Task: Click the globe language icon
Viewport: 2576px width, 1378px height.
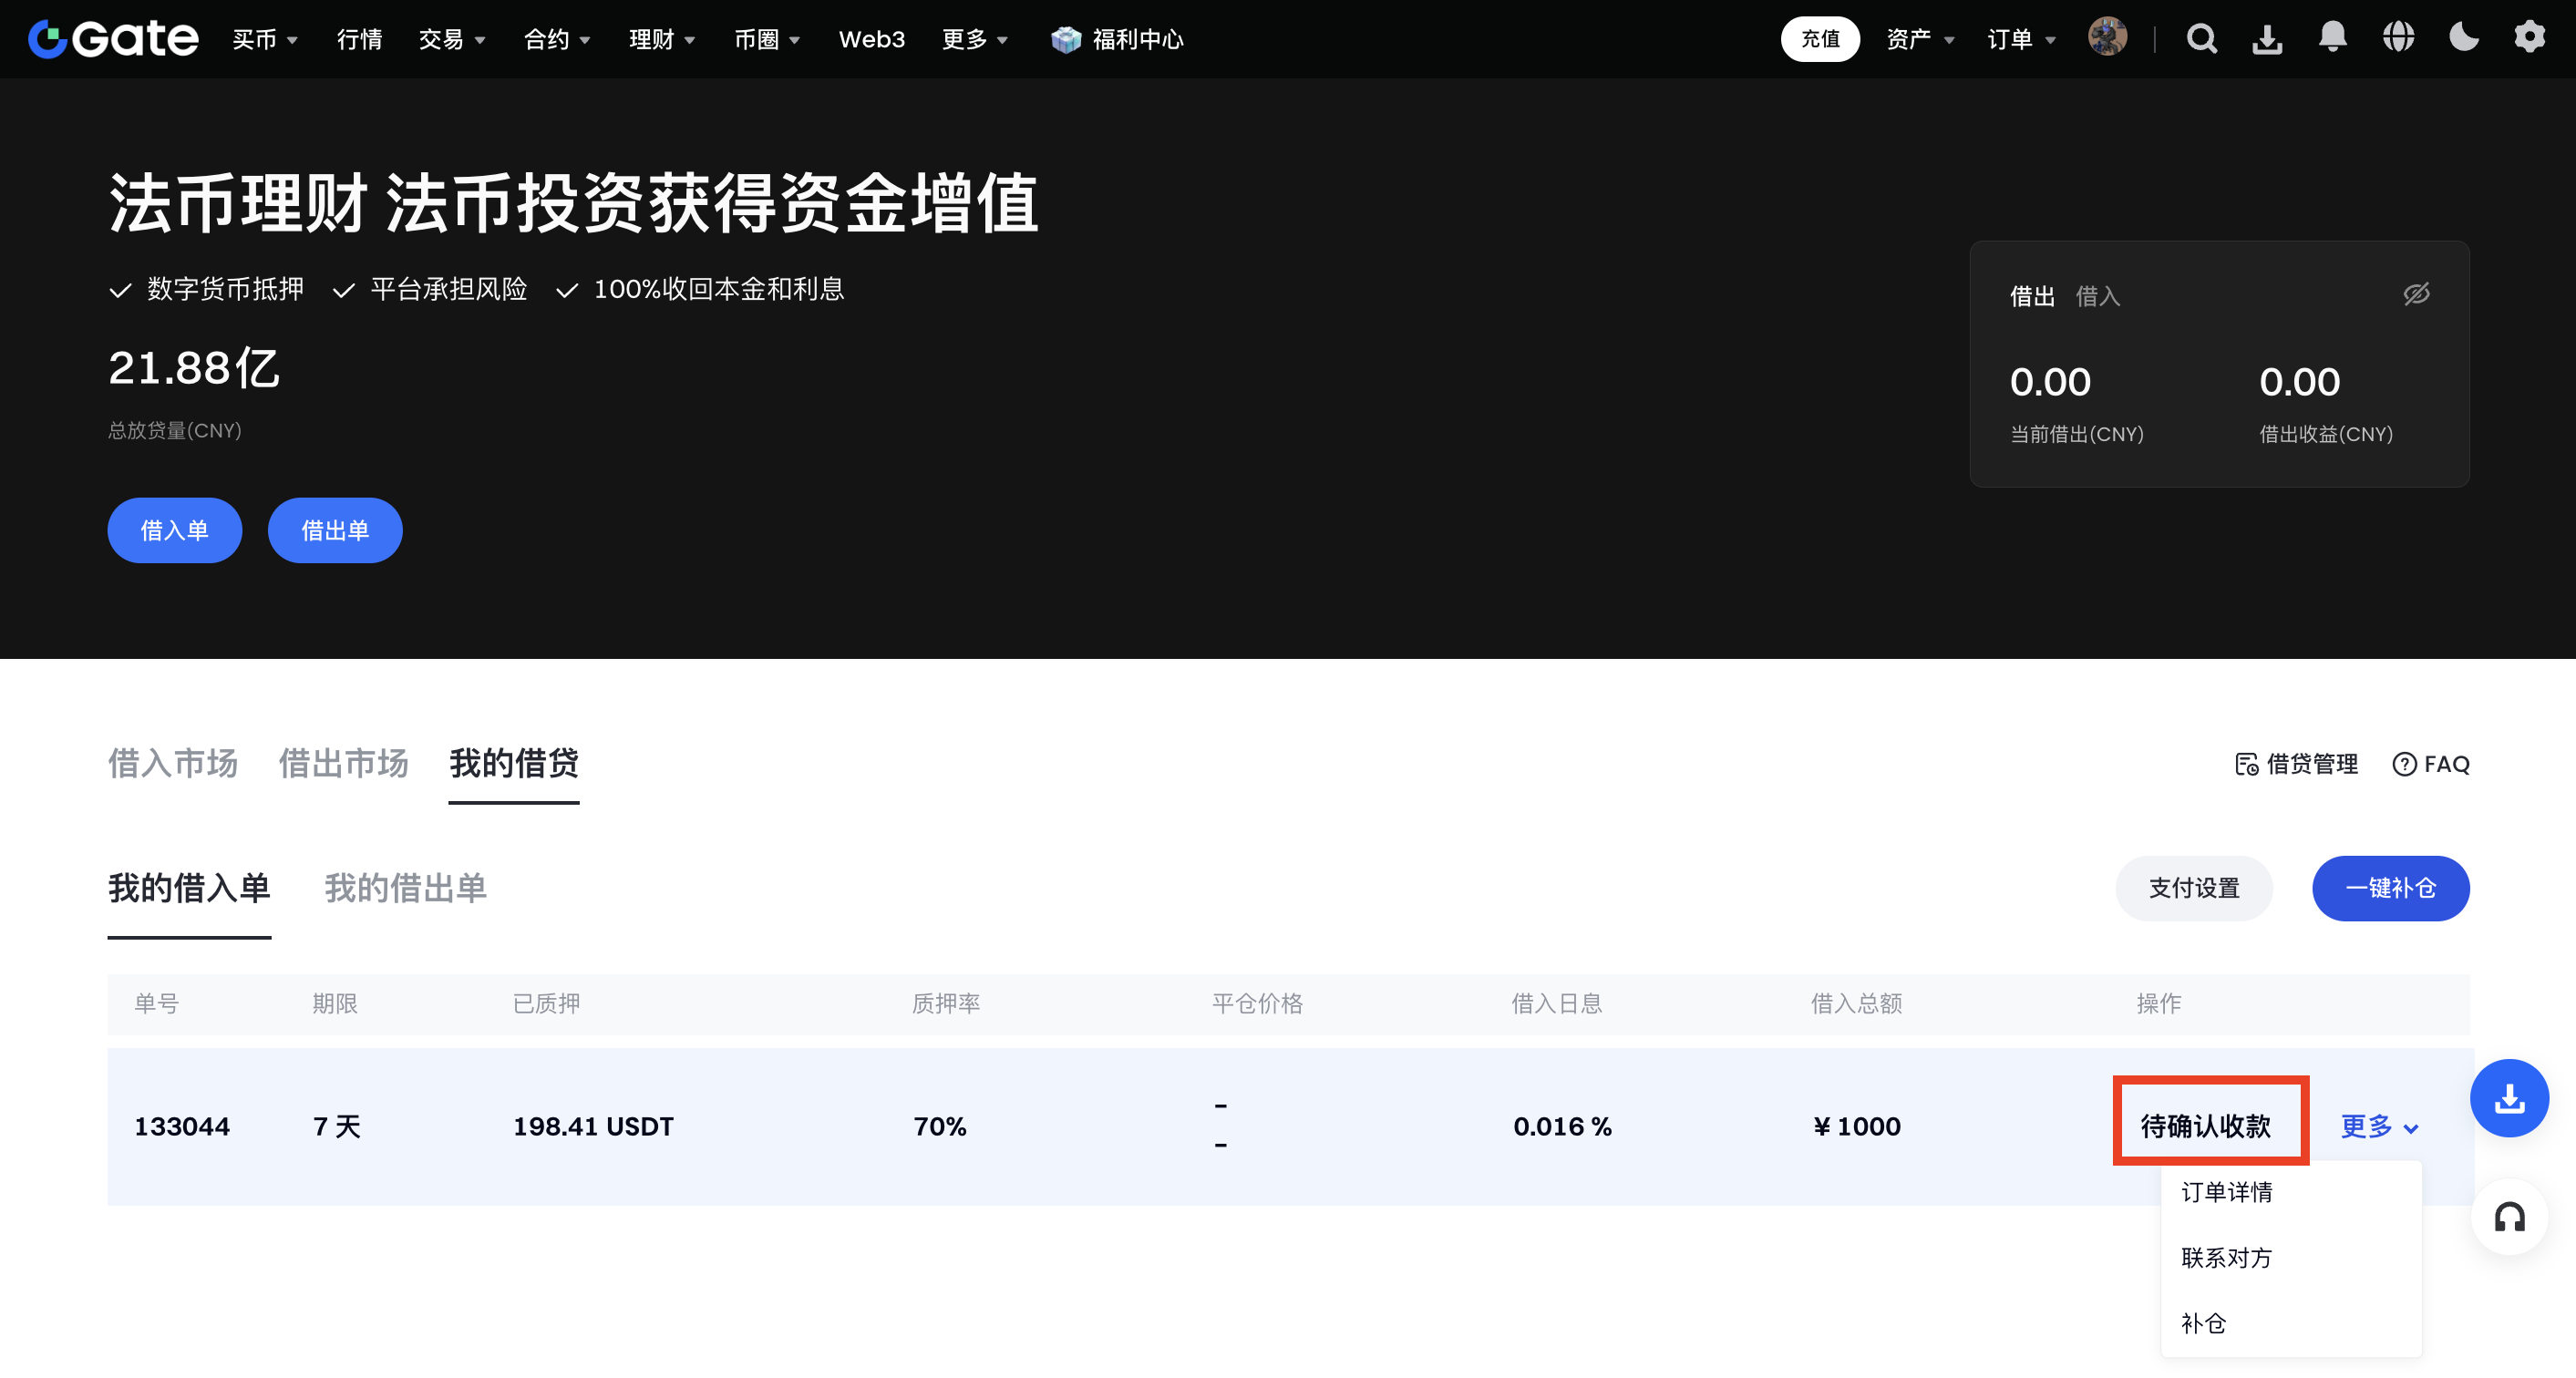Action: click(2398, 38)
